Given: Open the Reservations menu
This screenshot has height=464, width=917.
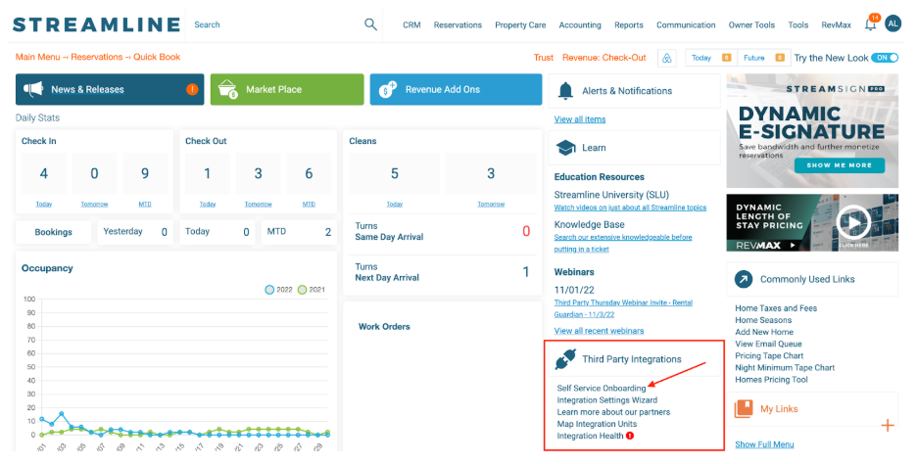Looking at the screenshot, I should (458, 25).
